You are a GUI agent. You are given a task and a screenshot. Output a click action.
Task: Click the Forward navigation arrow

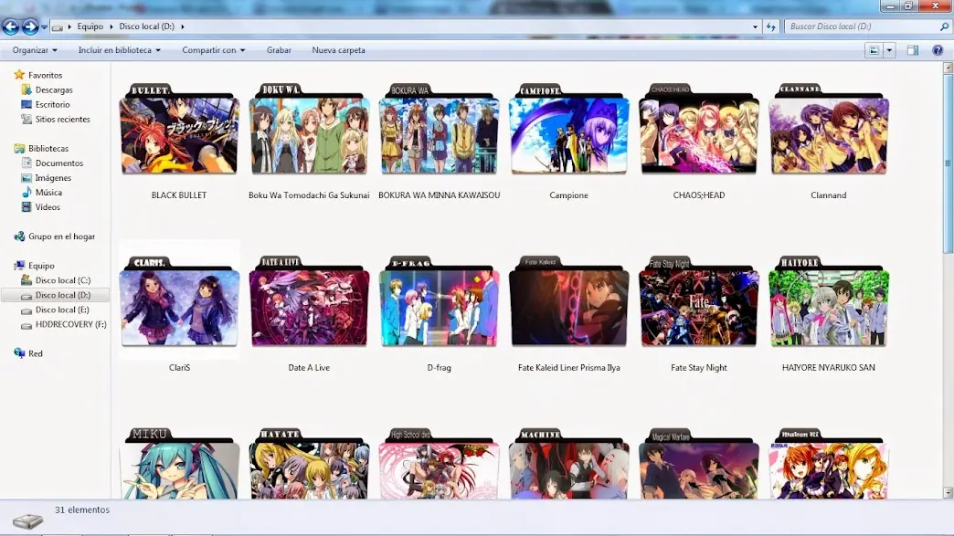point(30,26)
